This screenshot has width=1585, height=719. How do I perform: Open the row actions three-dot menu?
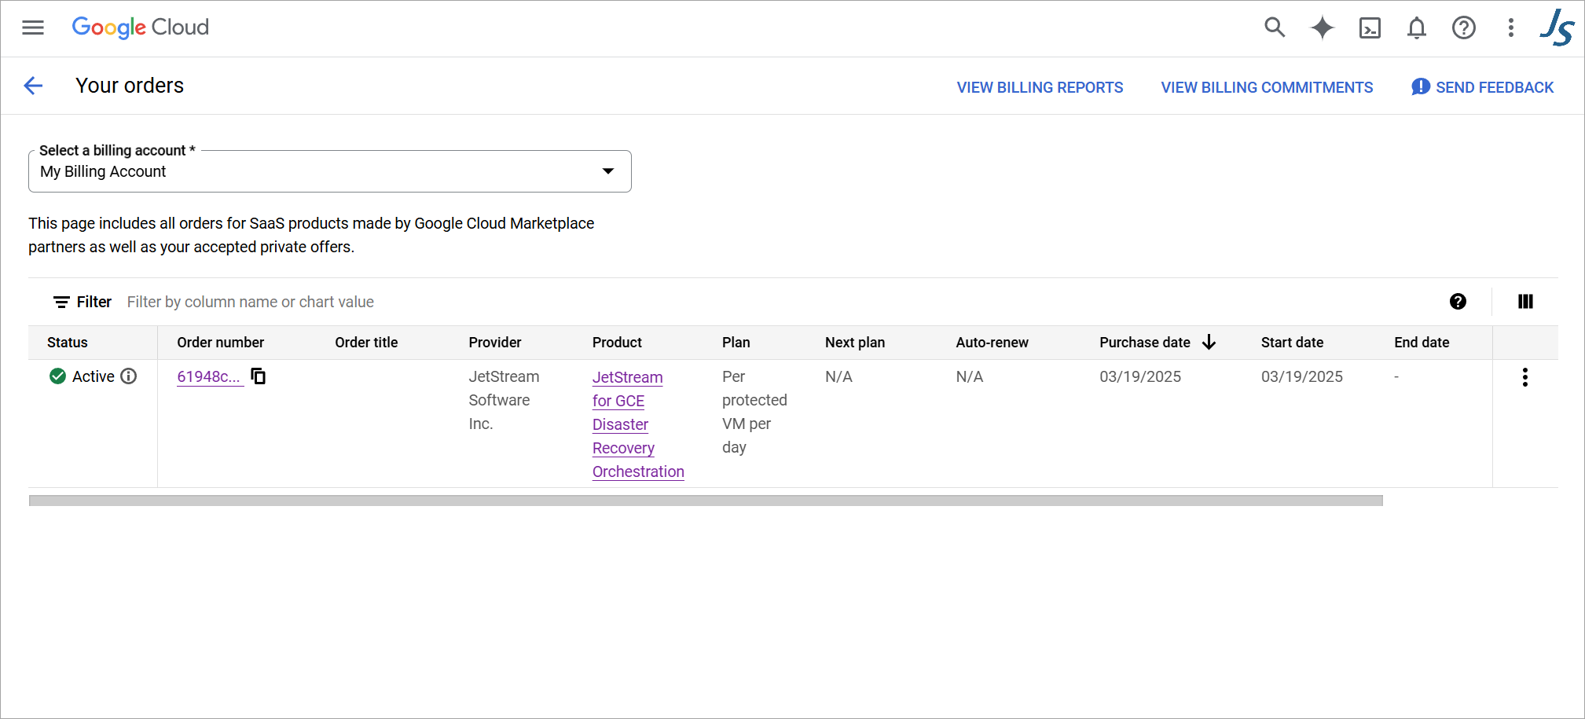coord(1524,377)
